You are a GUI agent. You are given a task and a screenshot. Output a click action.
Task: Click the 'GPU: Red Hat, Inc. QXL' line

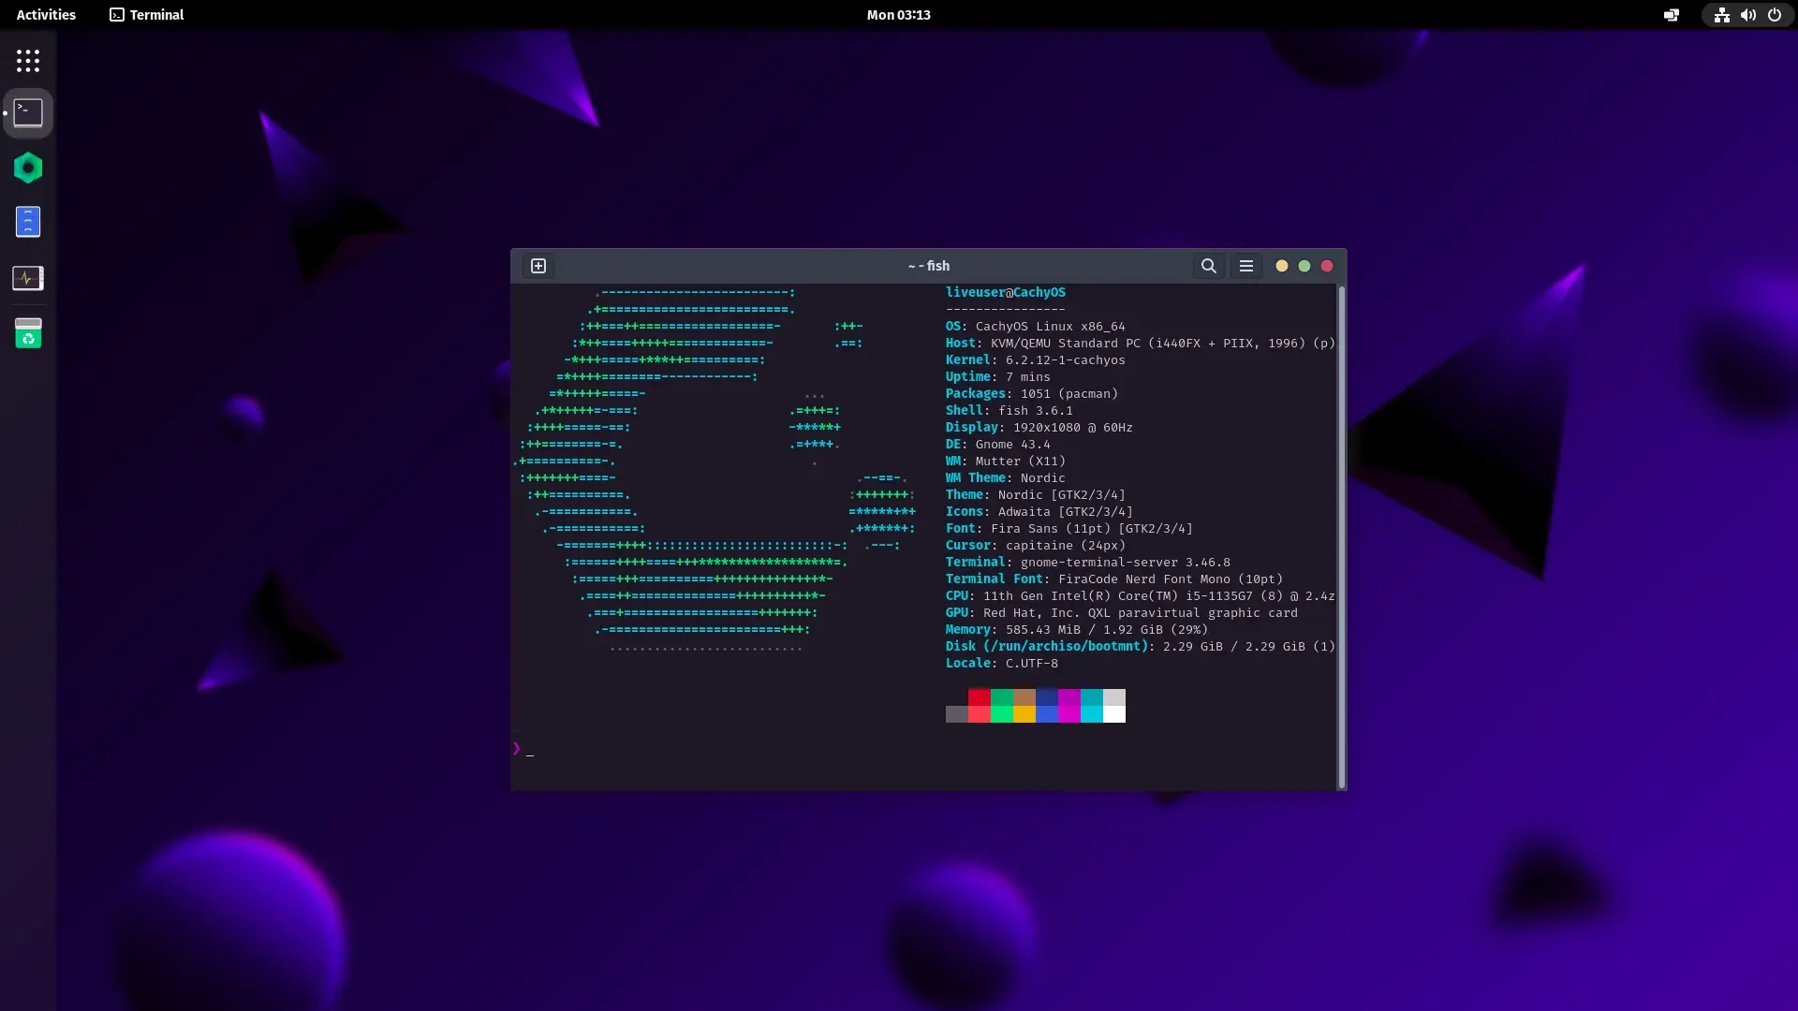coord(1121,613)
